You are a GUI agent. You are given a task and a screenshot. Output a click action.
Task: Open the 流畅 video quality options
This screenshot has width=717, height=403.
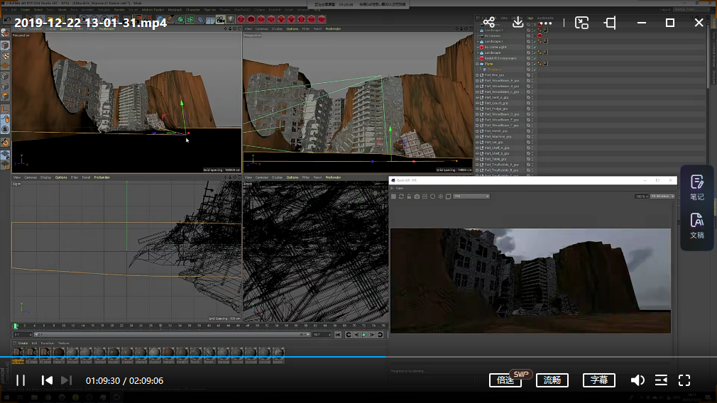point(552,380)
